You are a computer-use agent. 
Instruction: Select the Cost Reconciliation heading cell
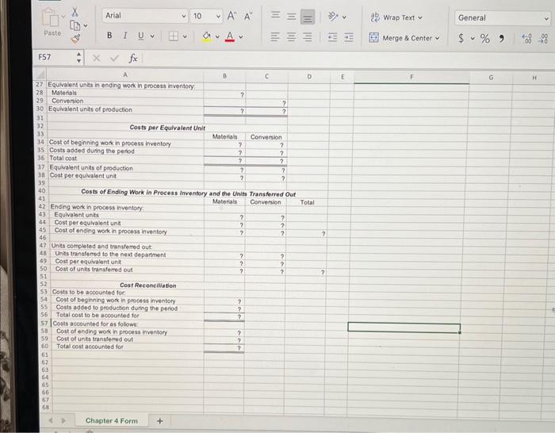[147, 285]
